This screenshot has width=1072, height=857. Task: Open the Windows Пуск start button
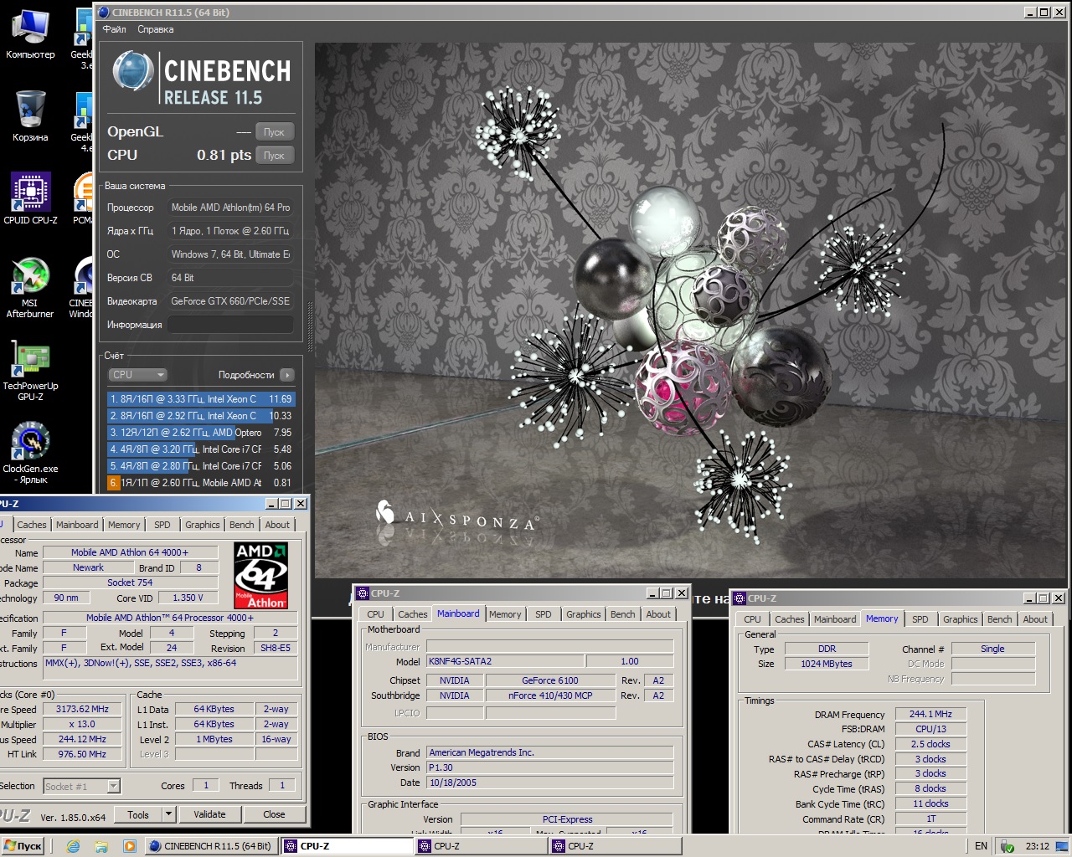click(23, 846)
